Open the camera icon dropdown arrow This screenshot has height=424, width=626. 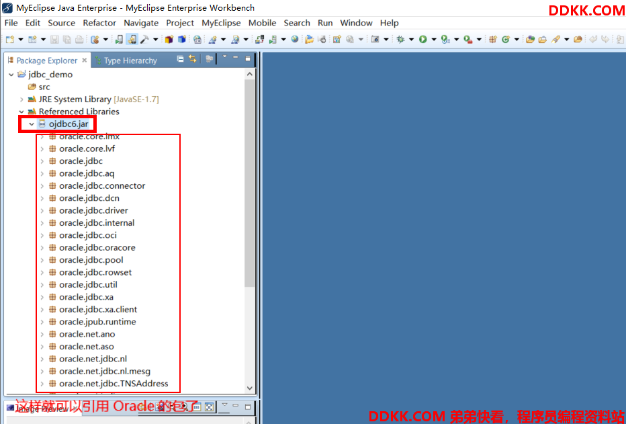coord(386,40)
